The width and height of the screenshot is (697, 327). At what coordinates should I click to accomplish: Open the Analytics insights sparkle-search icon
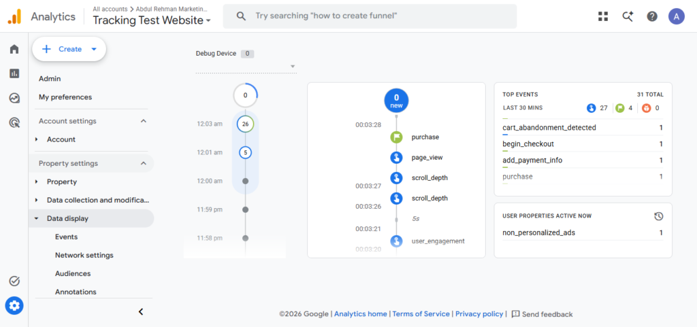click(628, 16)
